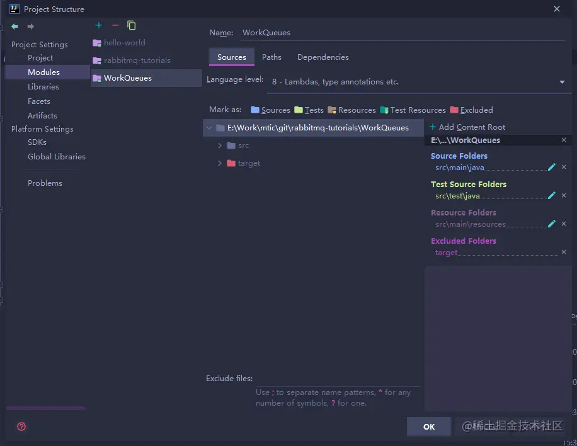Open Facets settings
The width and height of the screenshot is (577, 446).
click(39, 101)
